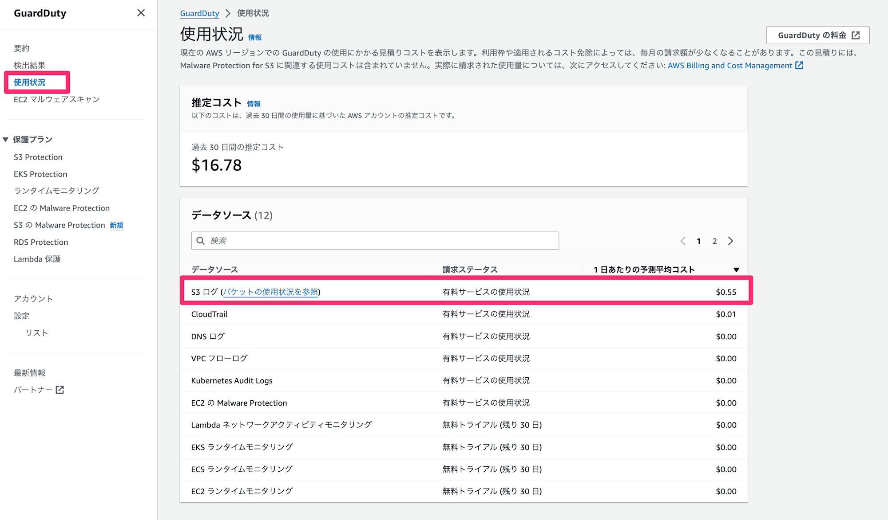Open AWS Billing and Cost Management link
The image size is (888, 520).
[730, 66]
